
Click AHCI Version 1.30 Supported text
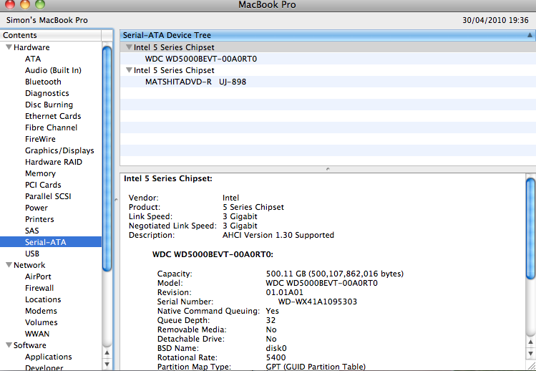click(x=278, y=235)
